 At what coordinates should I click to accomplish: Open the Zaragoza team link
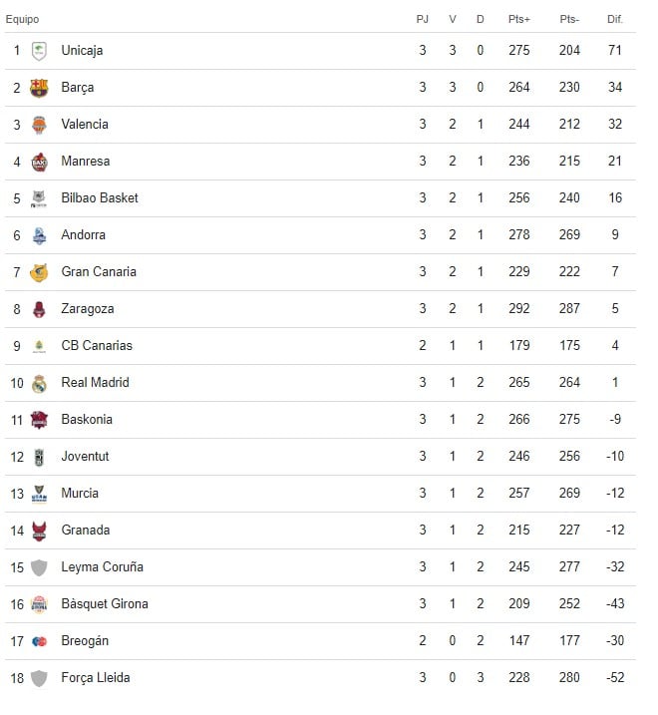point(88,309)
